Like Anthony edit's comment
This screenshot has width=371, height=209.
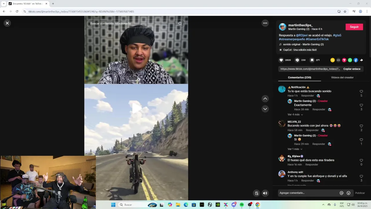point(361,176)
